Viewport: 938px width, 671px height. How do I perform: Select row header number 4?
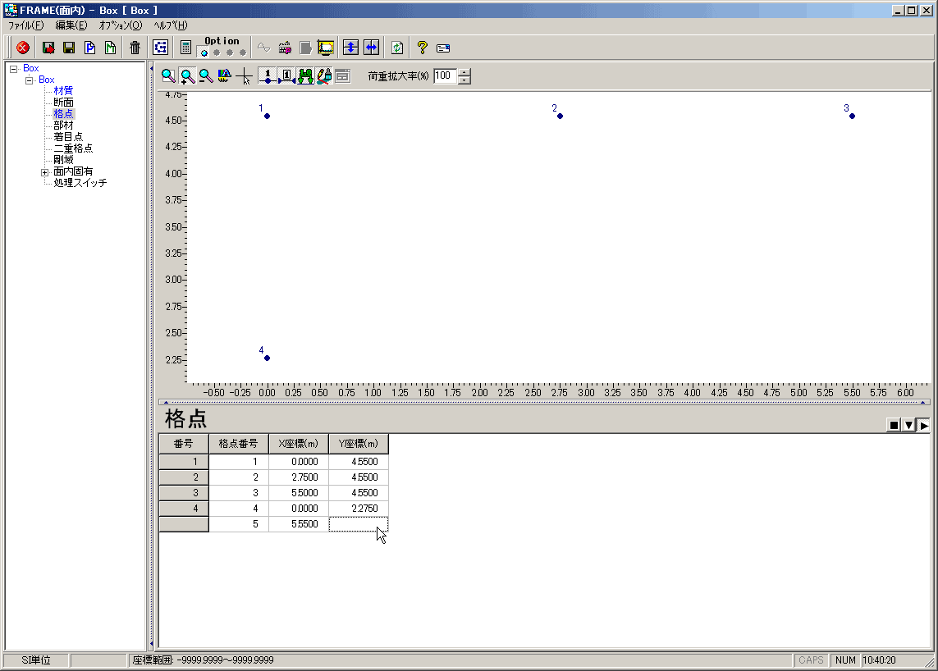tap(184, 509)
